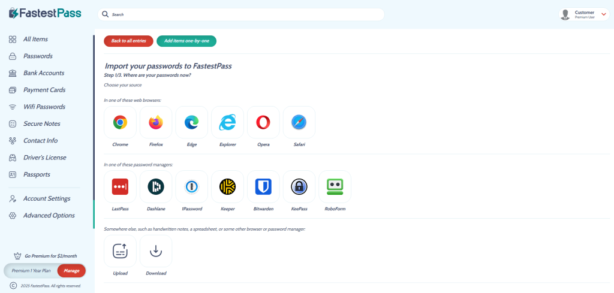
Task: Click the Download template icon
Action: [156, 250]
